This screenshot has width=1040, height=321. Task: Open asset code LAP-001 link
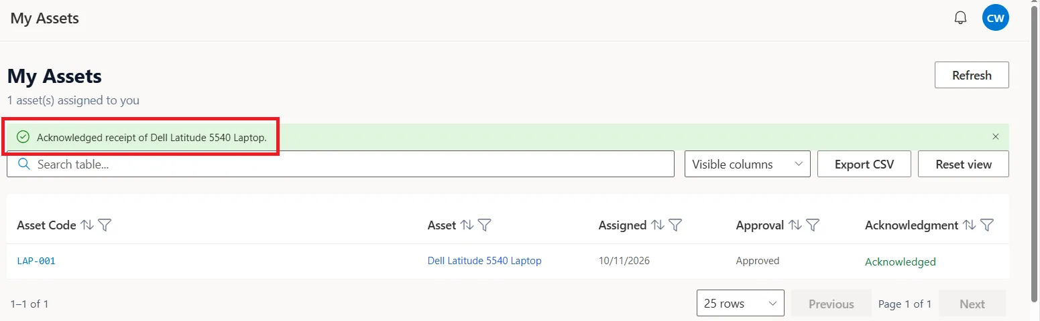click(x=36, y=261)
